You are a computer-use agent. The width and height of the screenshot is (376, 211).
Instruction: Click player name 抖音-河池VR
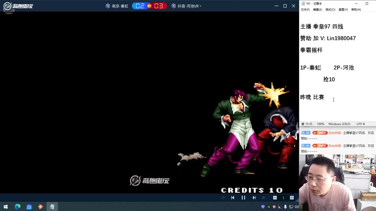coord(189,6)
